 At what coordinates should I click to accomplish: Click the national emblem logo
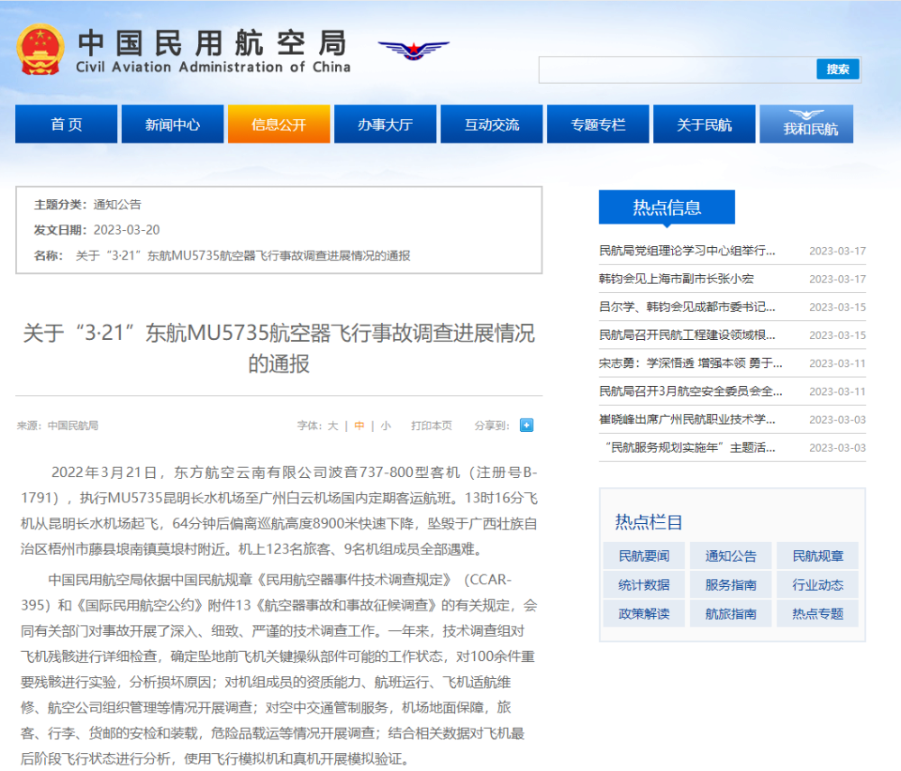point(41,50)
